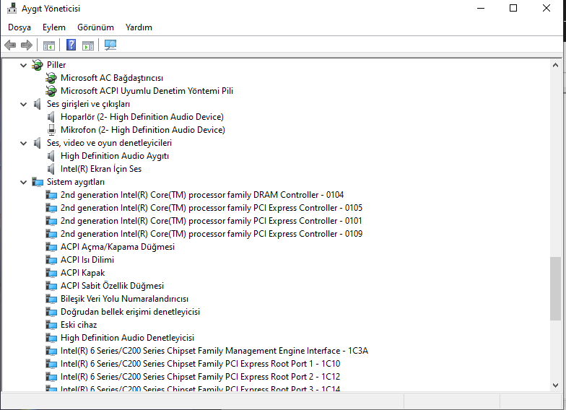Select ACPI Isı Dilimi
The image size is (566, 410).
pos(87,260)
